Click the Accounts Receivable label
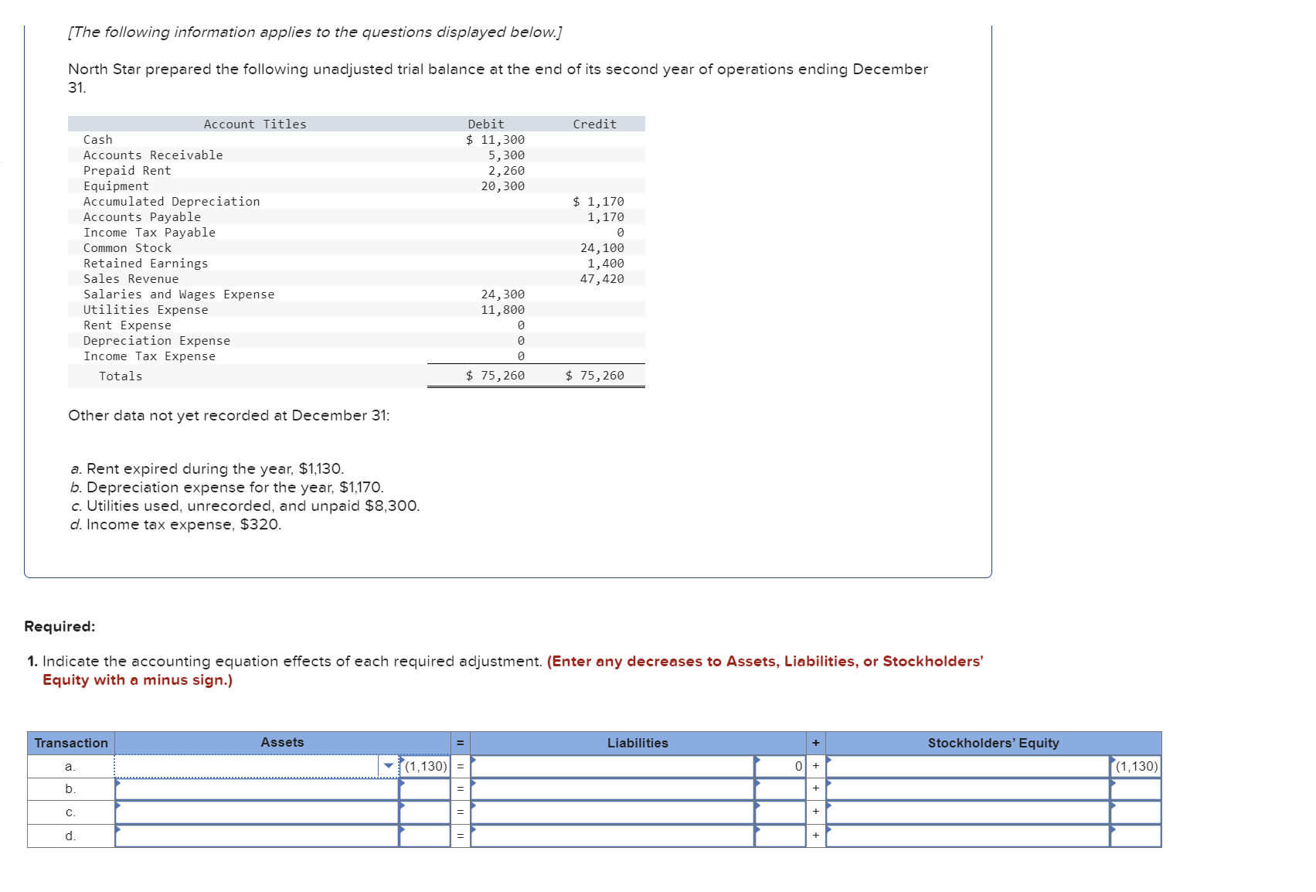This screenshot has height=892, width=1316. 153,155
